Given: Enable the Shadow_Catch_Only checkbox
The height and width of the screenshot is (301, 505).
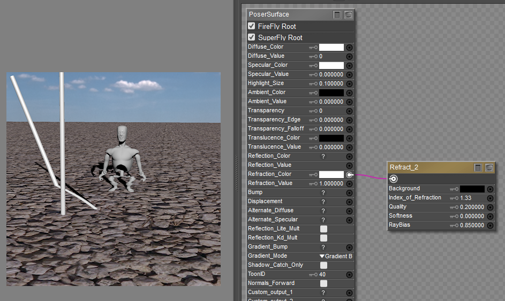Looking at the screenshot, I should (x=323, y=265).
